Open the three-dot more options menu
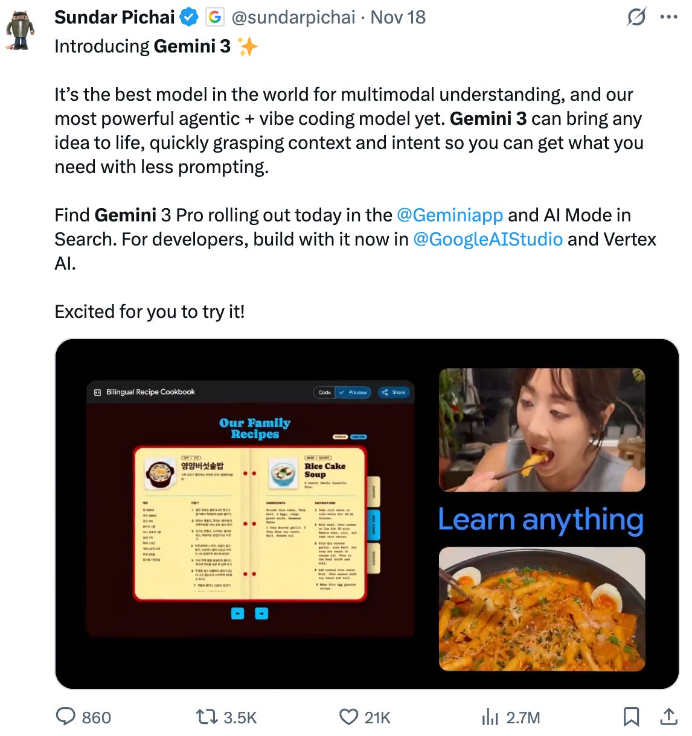Screen dimensions: 692x736 [669, 17]
